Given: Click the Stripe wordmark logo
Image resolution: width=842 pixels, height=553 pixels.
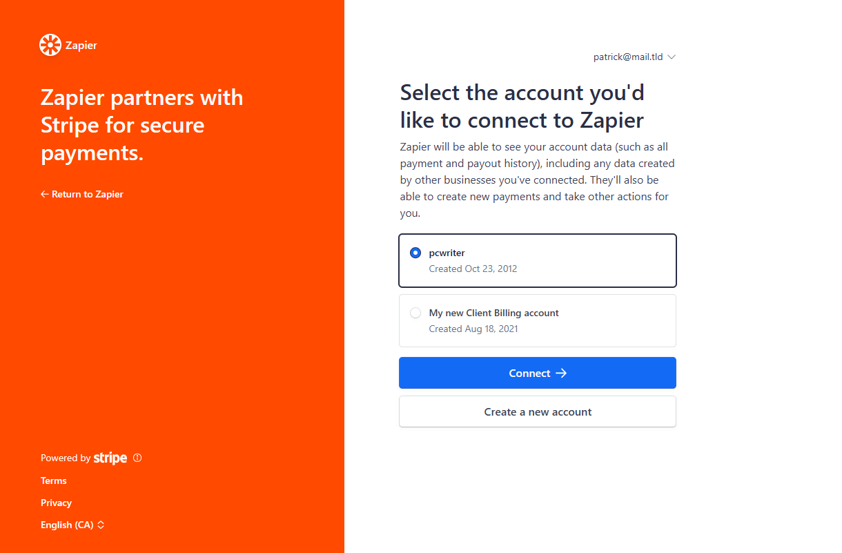Looking at the screenshot, I should [110, 458].
